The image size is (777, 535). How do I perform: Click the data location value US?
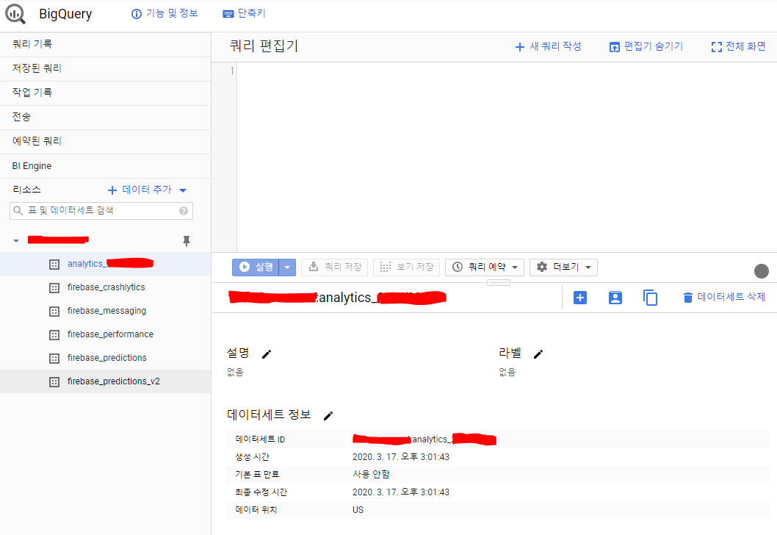(x=358, y=510)
